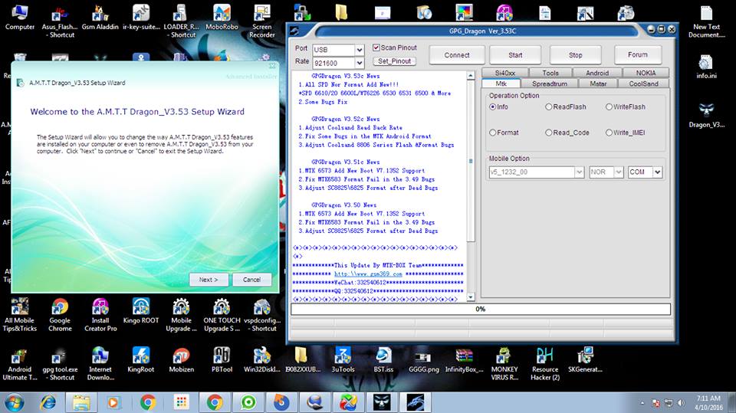Switch to the Si40xx tab
Screen dimensions: 736x413
(505, 73)
